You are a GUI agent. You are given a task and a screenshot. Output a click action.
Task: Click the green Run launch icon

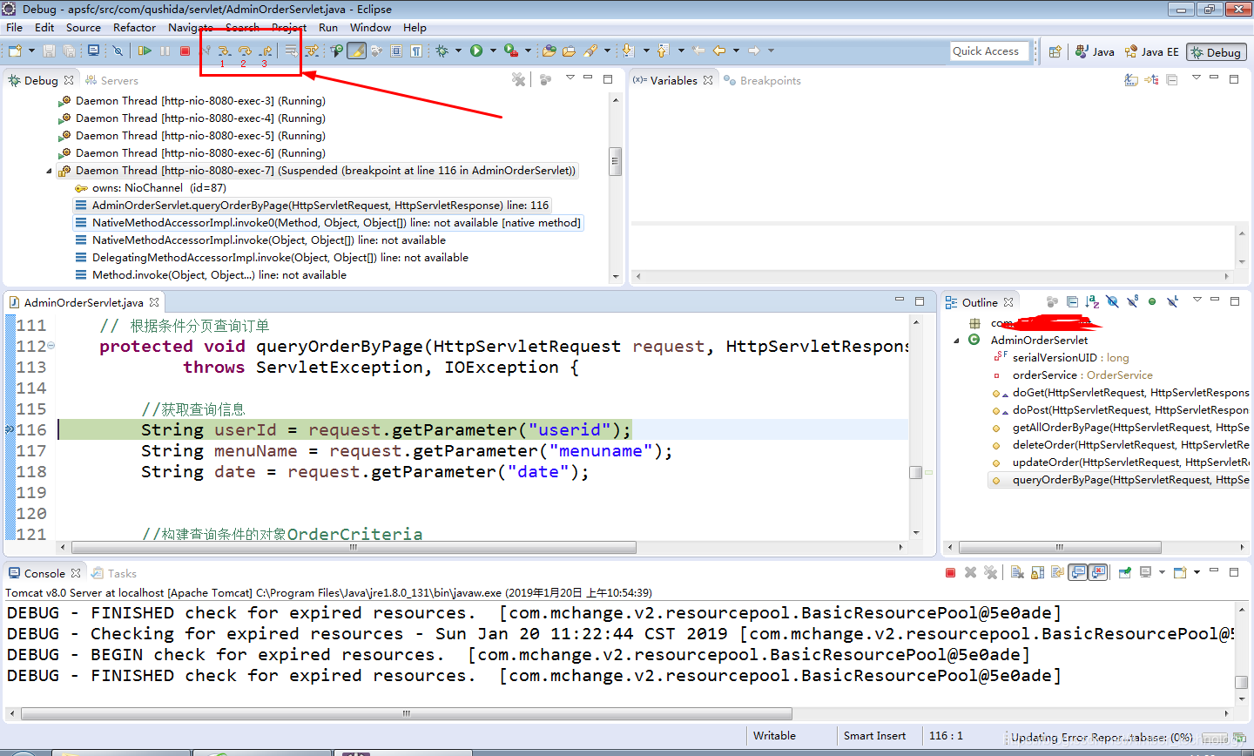click(x=476, y=51)
